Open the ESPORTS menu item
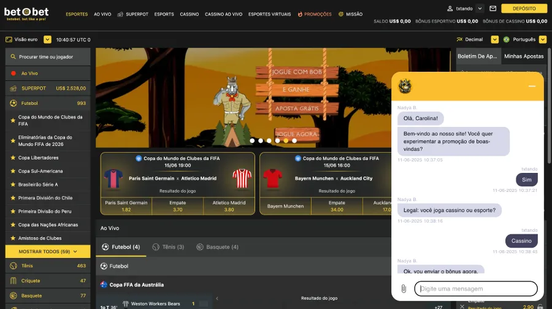This screenshot has width=552, height=309. (164, 15)
